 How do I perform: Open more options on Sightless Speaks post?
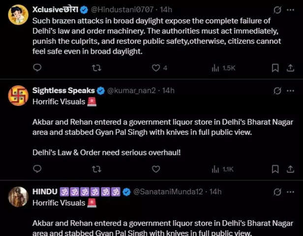292,91
